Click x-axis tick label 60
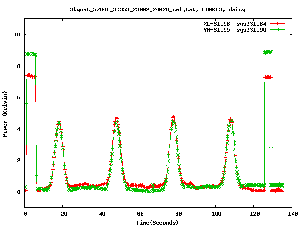This screenshot has width=302, height=227. pos(140,214)
